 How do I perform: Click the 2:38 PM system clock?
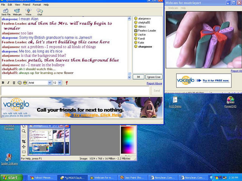click(x=234, y=178)
